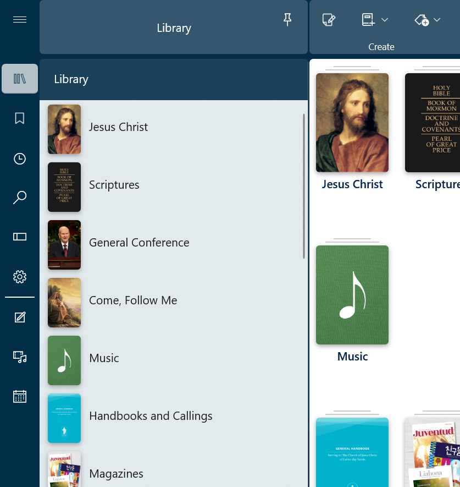Viewport: 460px width, 487px height.
Task: Click the General Handbook cover tile
Action: point(352,452)
